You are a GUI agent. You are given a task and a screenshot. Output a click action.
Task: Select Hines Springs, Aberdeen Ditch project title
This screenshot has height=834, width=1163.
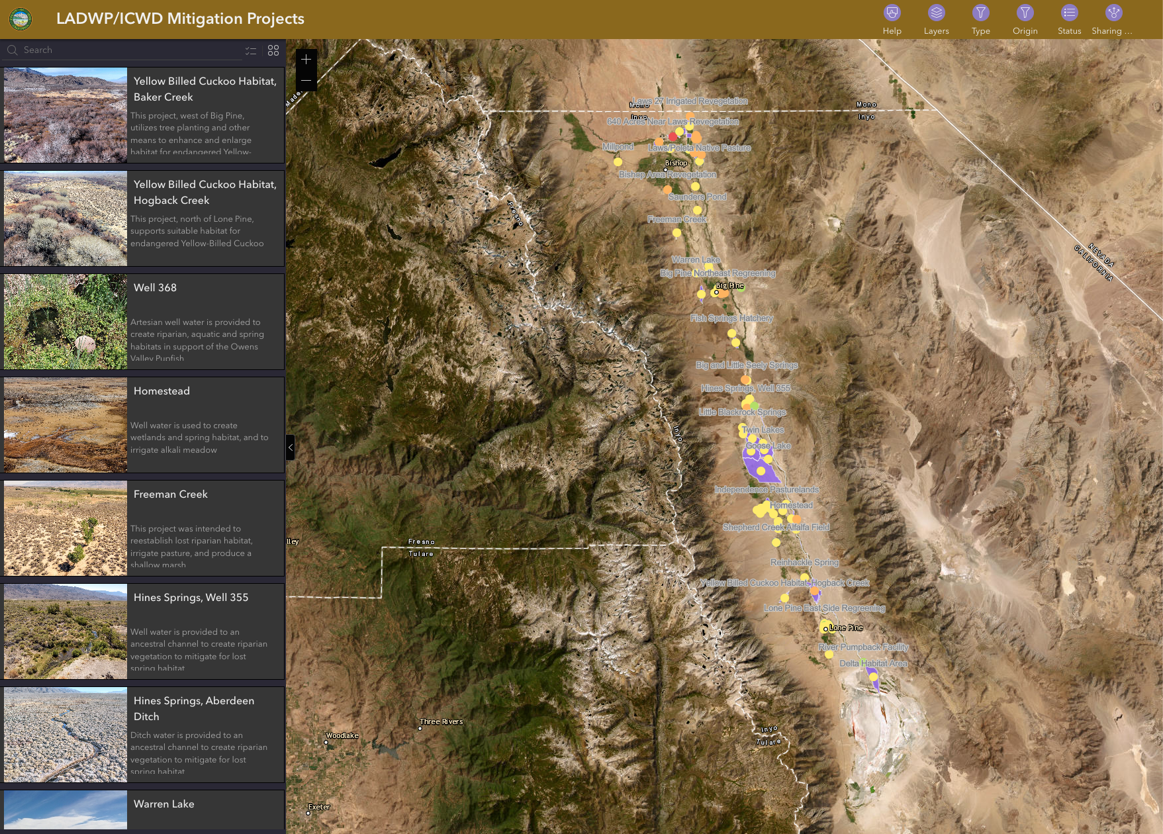pyautogui.click(x=193, y=709)
